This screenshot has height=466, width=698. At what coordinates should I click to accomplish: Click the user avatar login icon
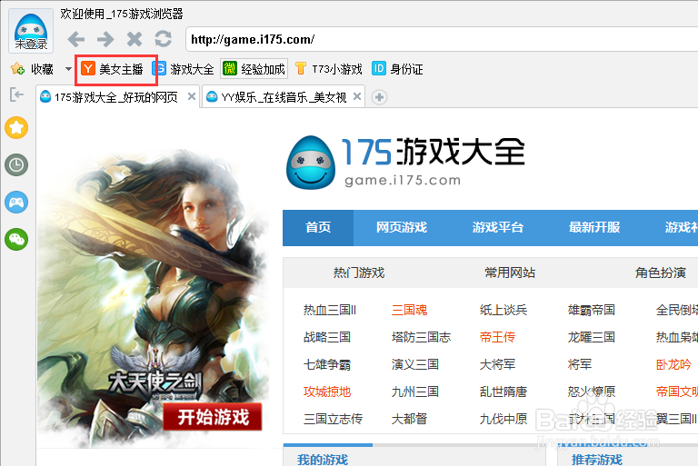point(31,31)
